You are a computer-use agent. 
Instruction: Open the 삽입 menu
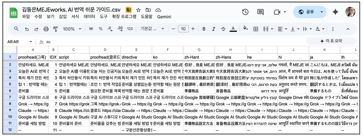[63, 17]
